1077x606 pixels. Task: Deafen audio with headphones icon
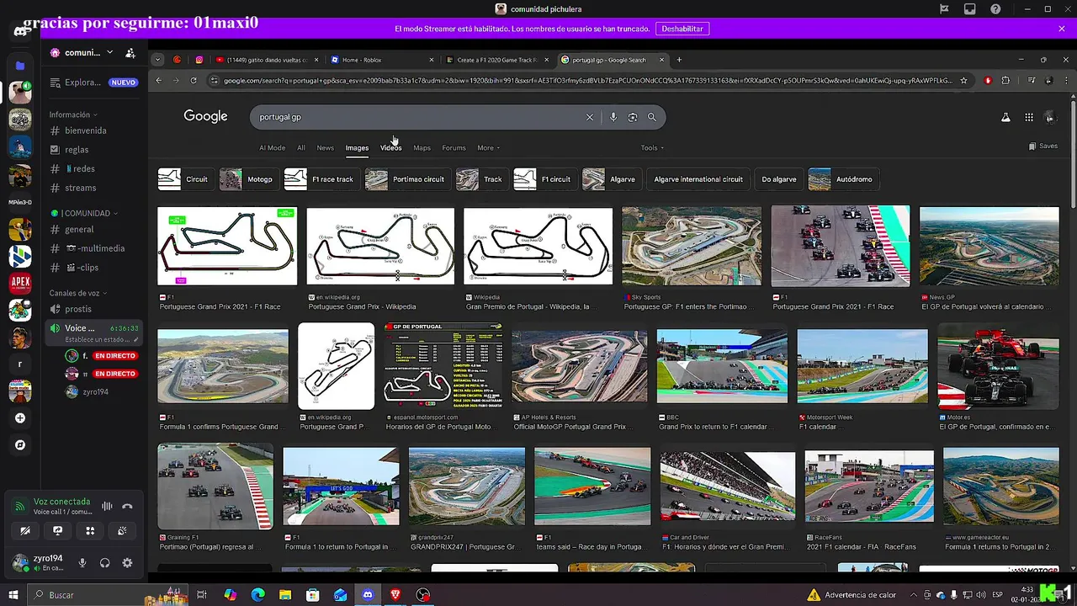[105, 563]
